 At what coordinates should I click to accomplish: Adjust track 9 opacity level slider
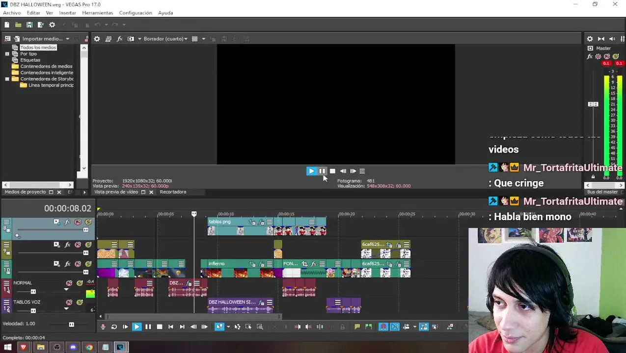[85, 253]
